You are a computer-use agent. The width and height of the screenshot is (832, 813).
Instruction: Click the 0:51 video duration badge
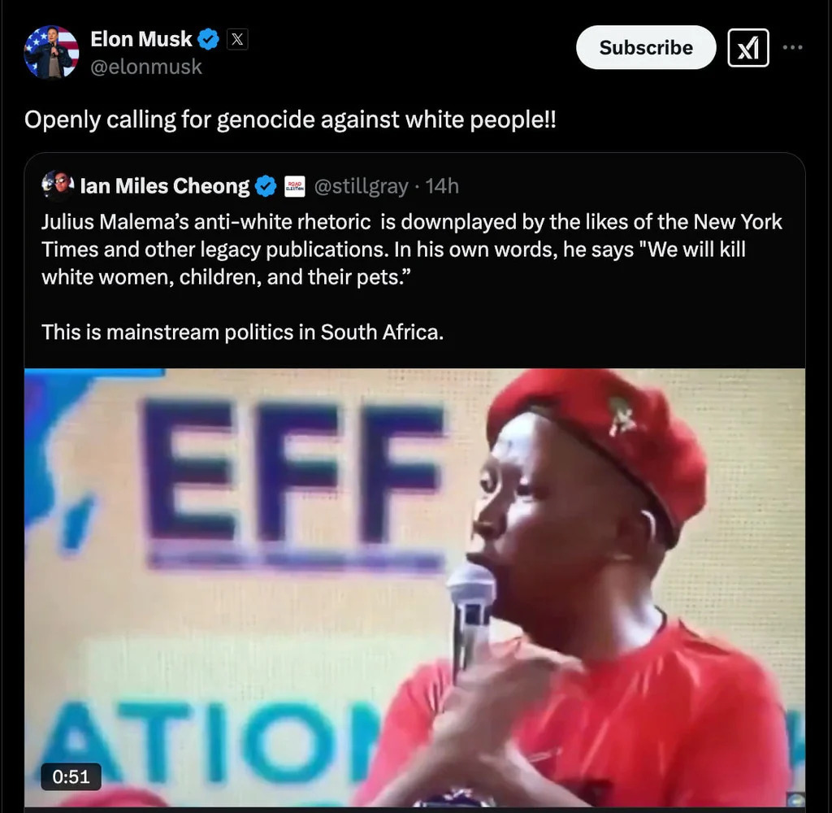(x=71, y=776)
